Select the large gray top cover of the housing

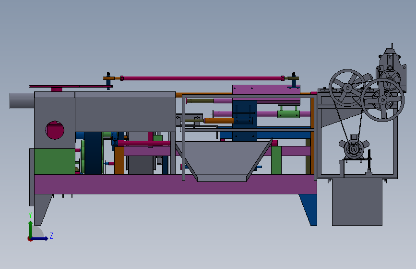click(x=125, y=112)
